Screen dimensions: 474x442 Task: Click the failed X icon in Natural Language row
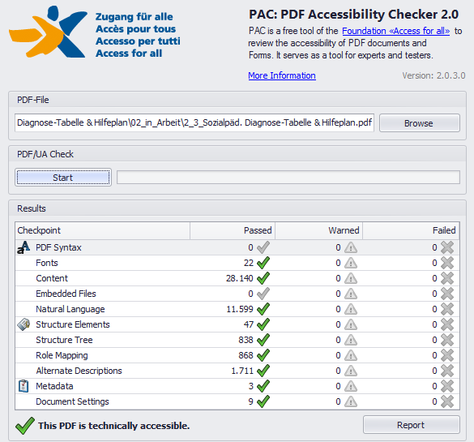point(447,309)
